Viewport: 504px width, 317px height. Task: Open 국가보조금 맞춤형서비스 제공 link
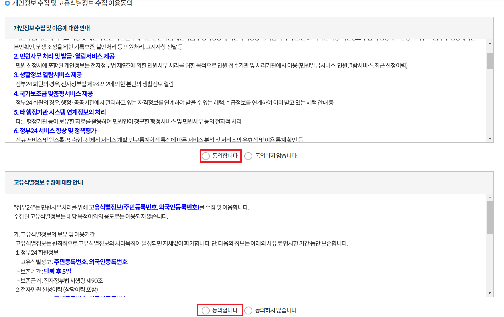click(x=53, y=93)
